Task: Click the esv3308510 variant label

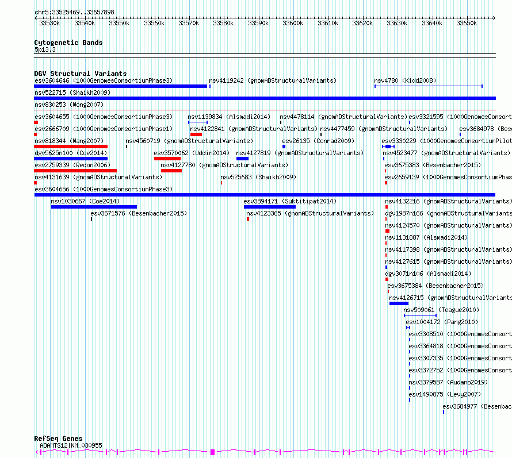Action: click(x=460, y=334)
